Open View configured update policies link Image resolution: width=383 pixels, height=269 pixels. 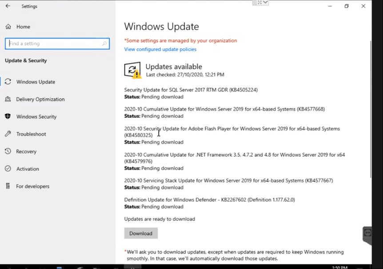pyautogui.click(x=160, y=49)
